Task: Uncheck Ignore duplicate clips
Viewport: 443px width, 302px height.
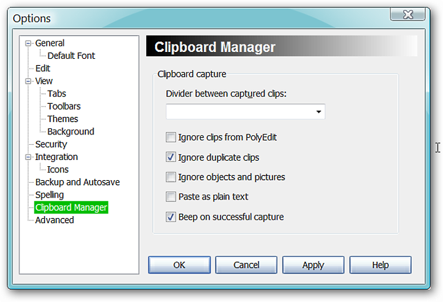Action: coord(171,157)
